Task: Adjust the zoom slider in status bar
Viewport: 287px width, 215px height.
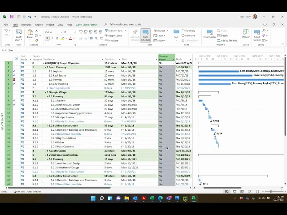Action: pos(271,192)
